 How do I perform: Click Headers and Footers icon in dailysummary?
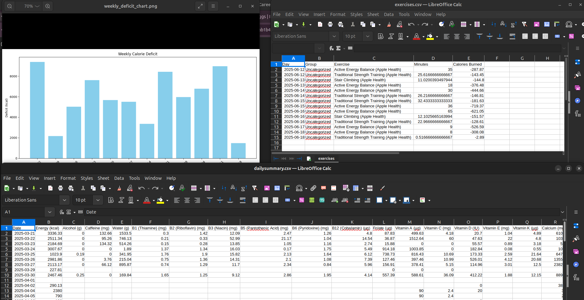pos(334,188)
